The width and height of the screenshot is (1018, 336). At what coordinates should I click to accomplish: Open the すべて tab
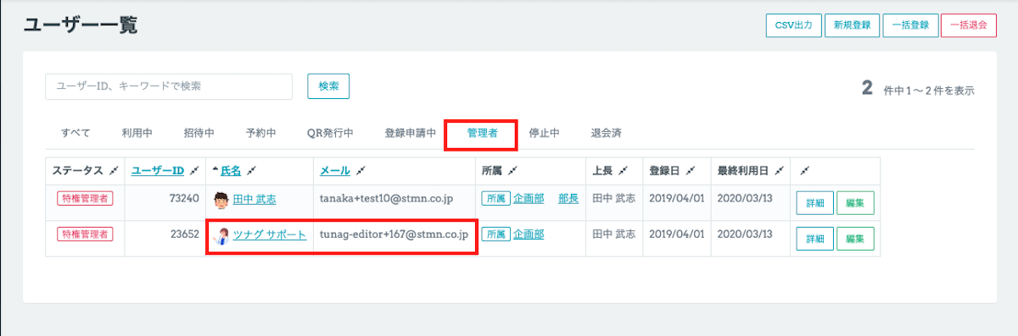[x=76, y=134]
